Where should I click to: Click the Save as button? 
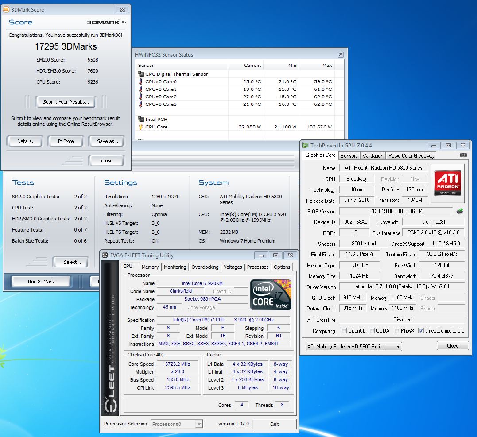click(x=107, y=141)
